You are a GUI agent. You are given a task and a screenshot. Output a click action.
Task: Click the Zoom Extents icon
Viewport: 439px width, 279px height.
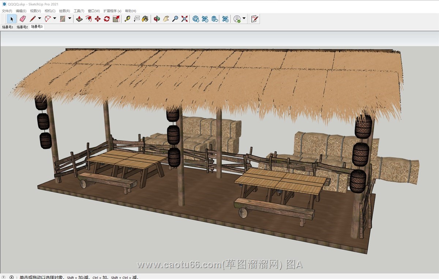[185, 19]
